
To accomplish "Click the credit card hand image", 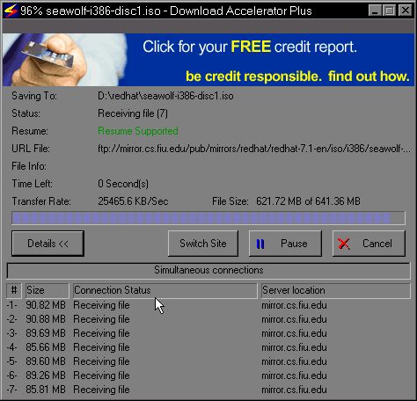I will coord(64,60).
